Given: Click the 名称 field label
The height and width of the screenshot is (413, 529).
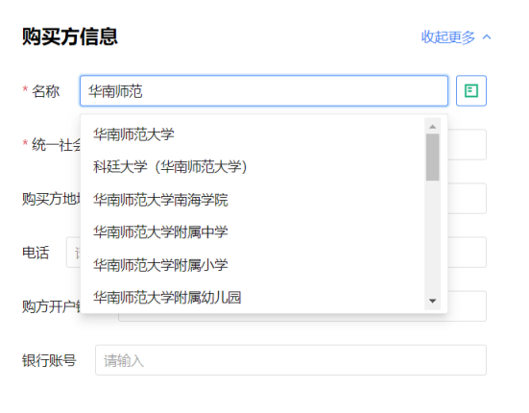Looking at the screenshot, I should pyautogui.click(x=45, y=91).
